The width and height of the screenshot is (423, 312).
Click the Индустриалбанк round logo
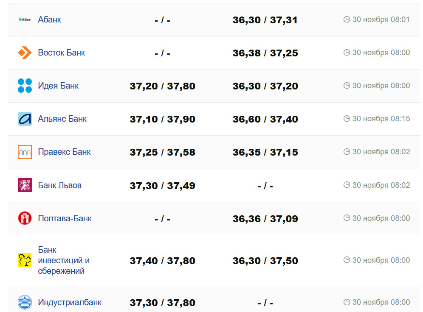tap(25, 302)
